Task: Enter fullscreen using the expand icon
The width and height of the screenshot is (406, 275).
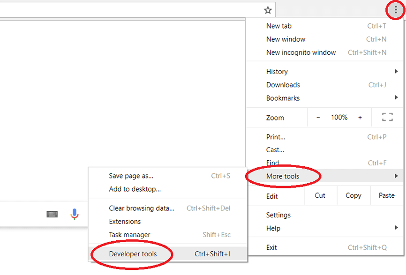Action: (x=387, y=117)
